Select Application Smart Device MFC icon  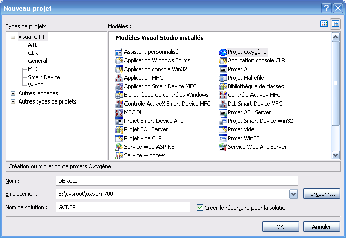coord(119,86)
